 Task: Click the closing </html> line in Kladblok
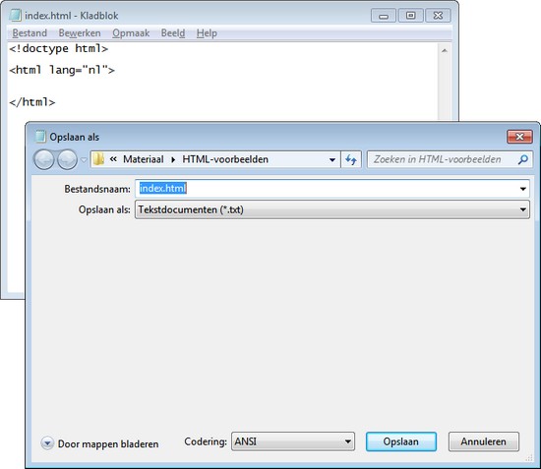(32, 102)
